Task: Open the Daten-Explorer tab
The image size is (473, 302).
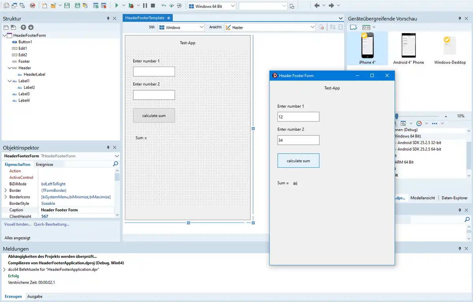Action: [454, 198]
